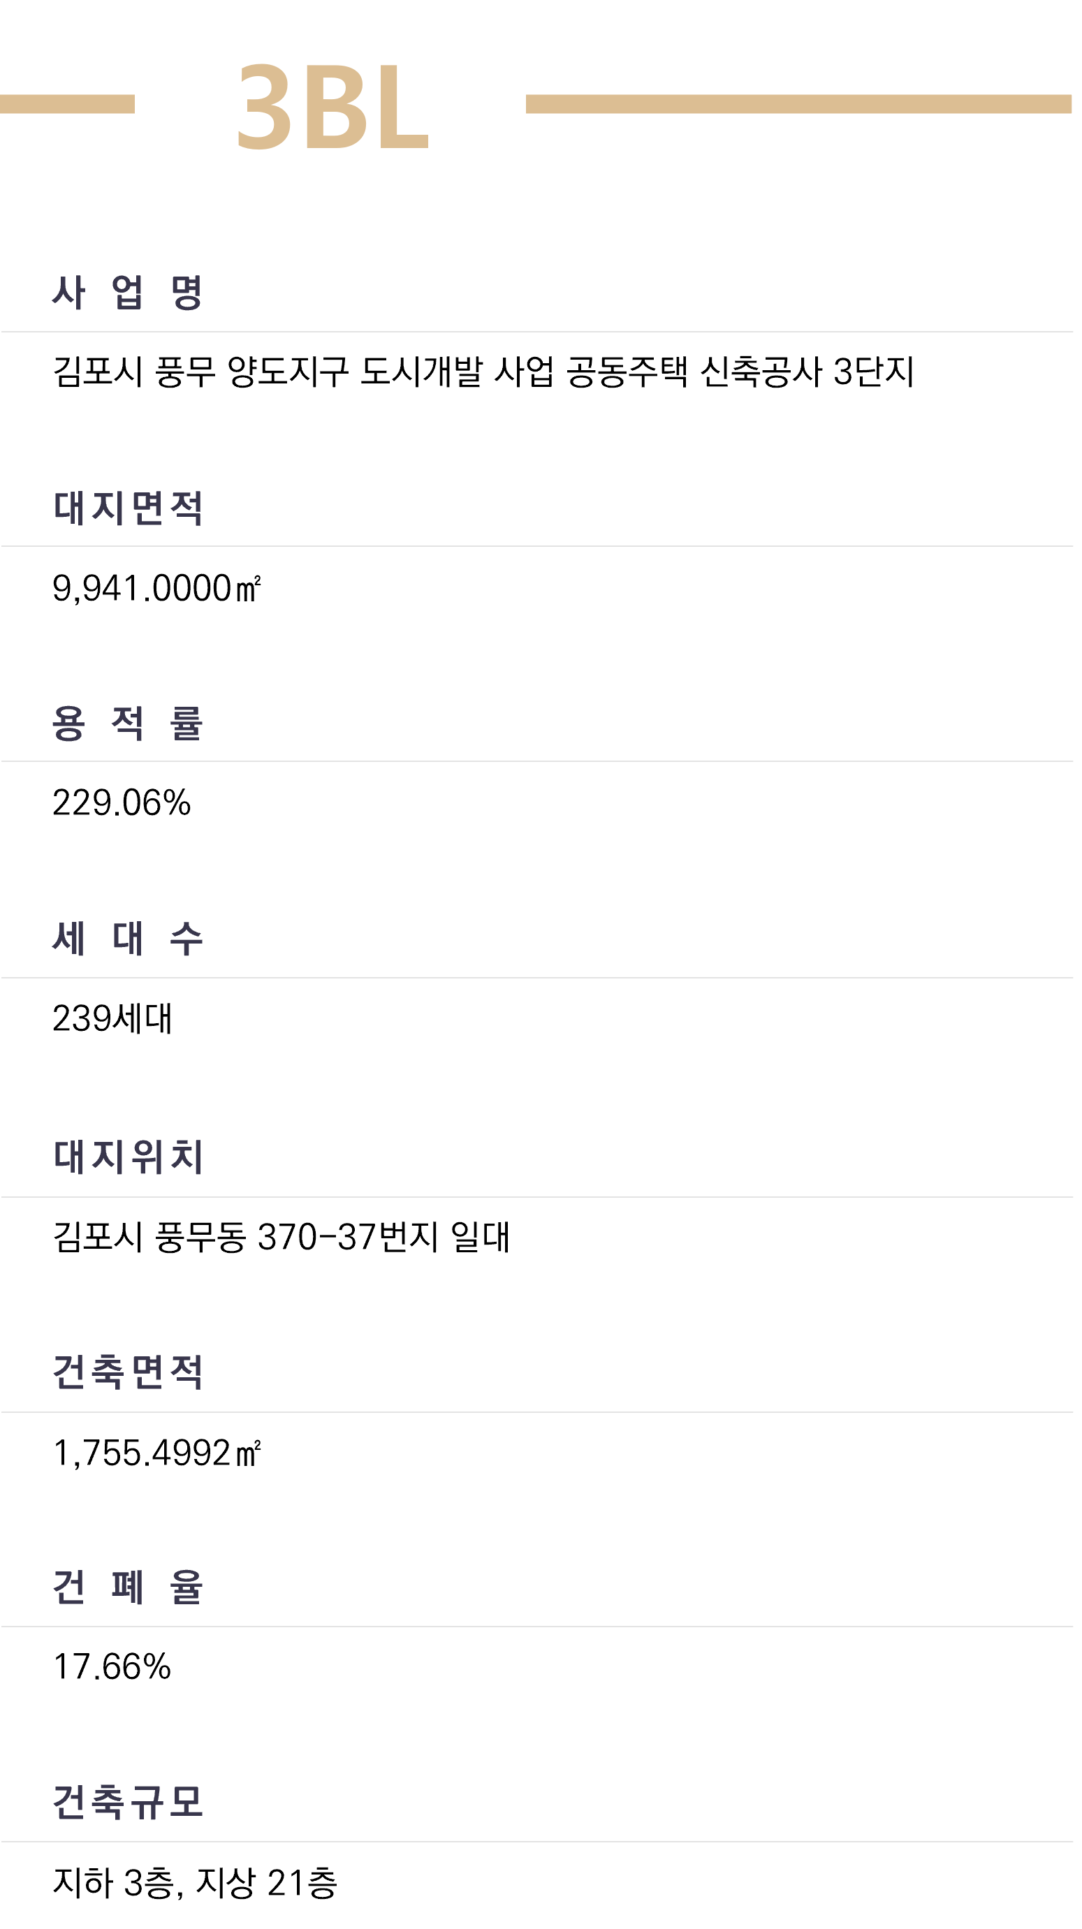The width and height of the screenshot is (1082, 1929).
Task: Click the 풍무동 370-37번지 address text
Action: [281, 1237]
